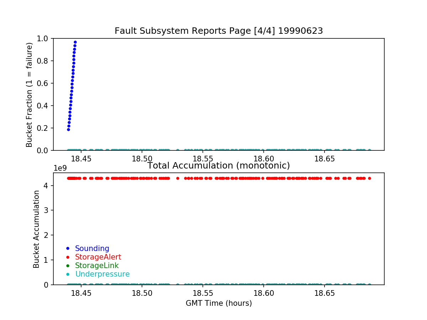Click the 4 tick on lower y-axis
Viewport: 427px width, 320px height.
pyautogui.click(x=49, y=186)
